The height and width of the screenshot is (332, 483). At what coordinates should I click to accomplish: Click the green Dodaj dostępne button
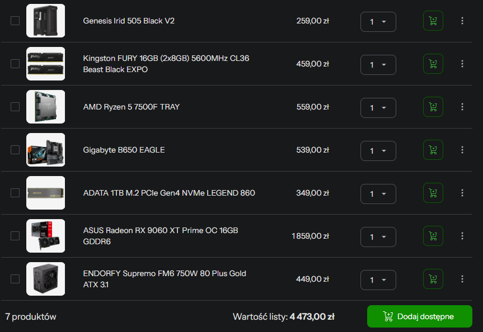[x=419, y=316]
